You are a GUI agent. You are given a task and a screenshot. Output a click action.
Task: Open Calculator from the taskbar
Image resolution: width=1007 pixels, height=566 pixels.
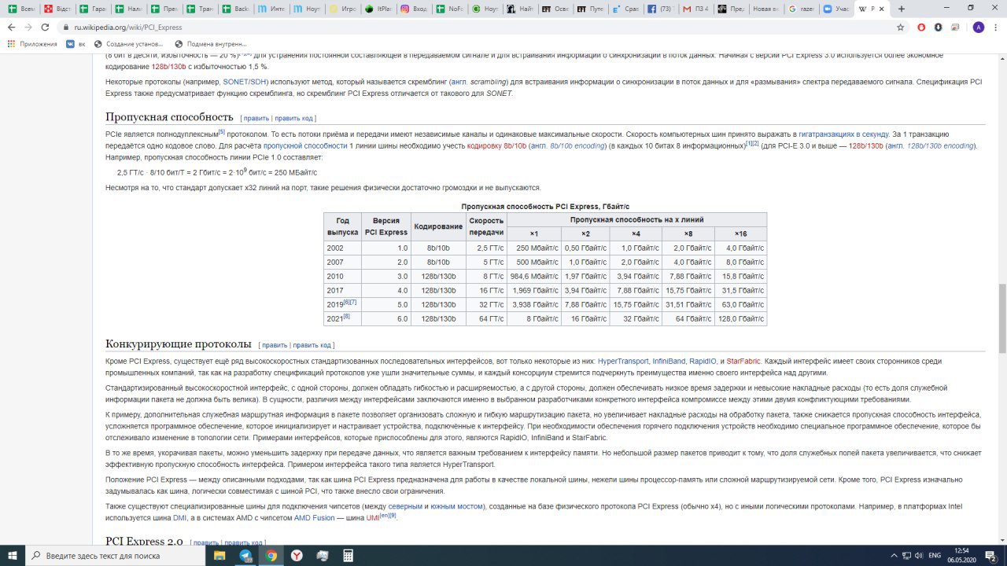(348, 555)
